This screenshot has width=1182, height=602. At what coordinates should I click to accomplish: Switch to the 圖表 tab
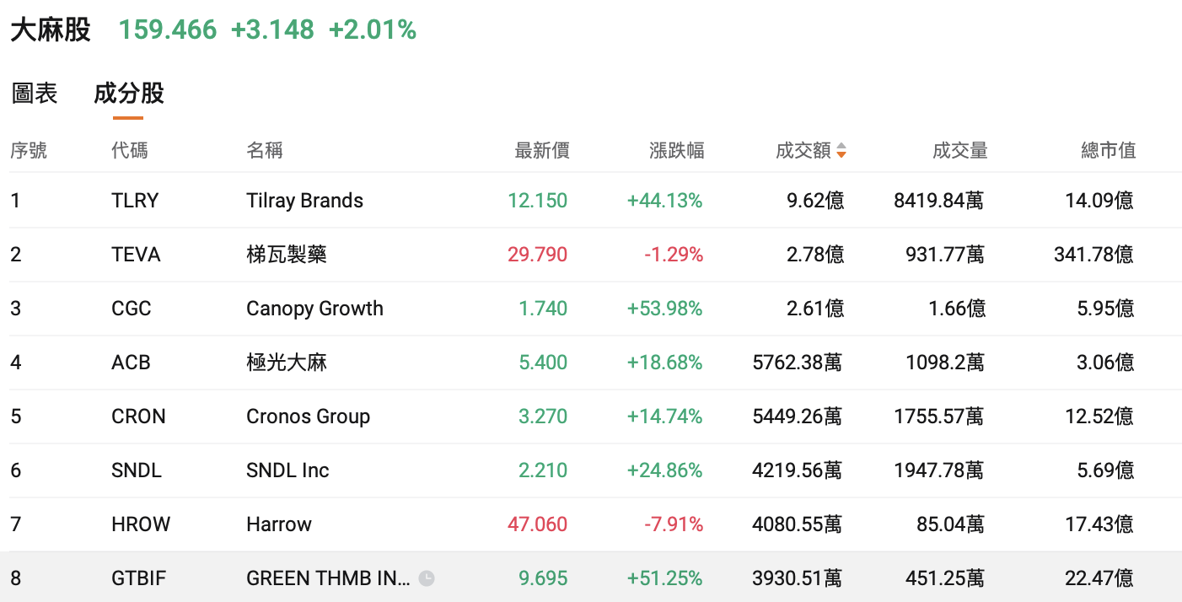click(35, 93)
